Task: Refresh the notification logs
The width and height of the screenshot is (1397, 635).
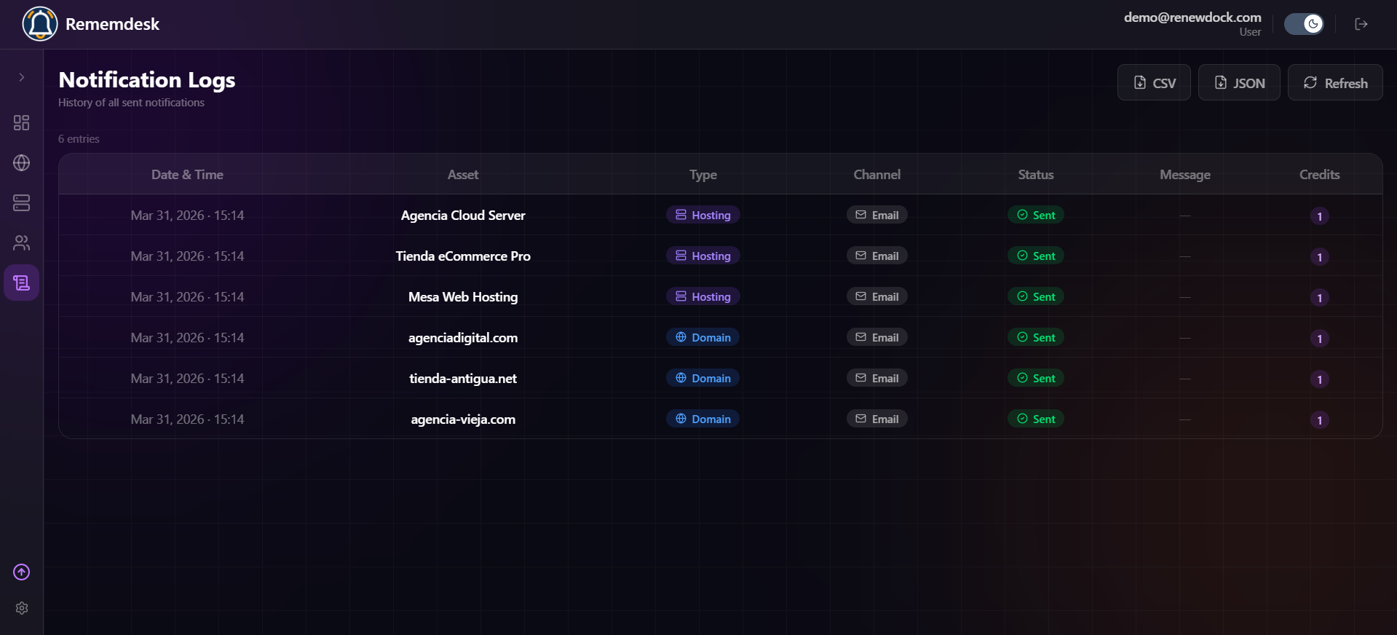Action: [1335, 82]
